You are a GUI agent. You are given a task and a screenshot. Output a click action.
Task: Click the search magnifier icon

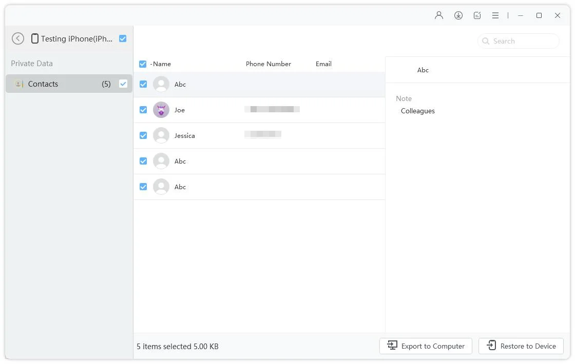point(486,41)
